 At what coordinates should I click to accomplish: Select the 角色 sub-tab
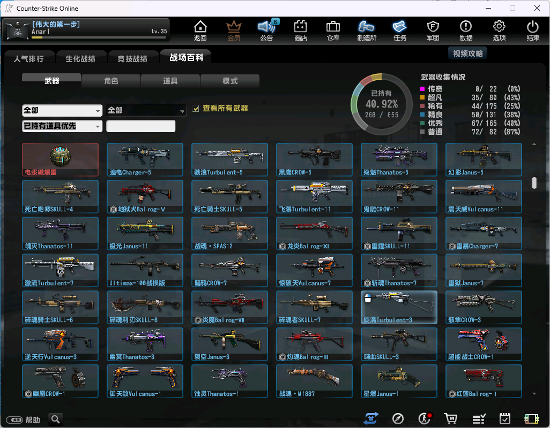111,80
